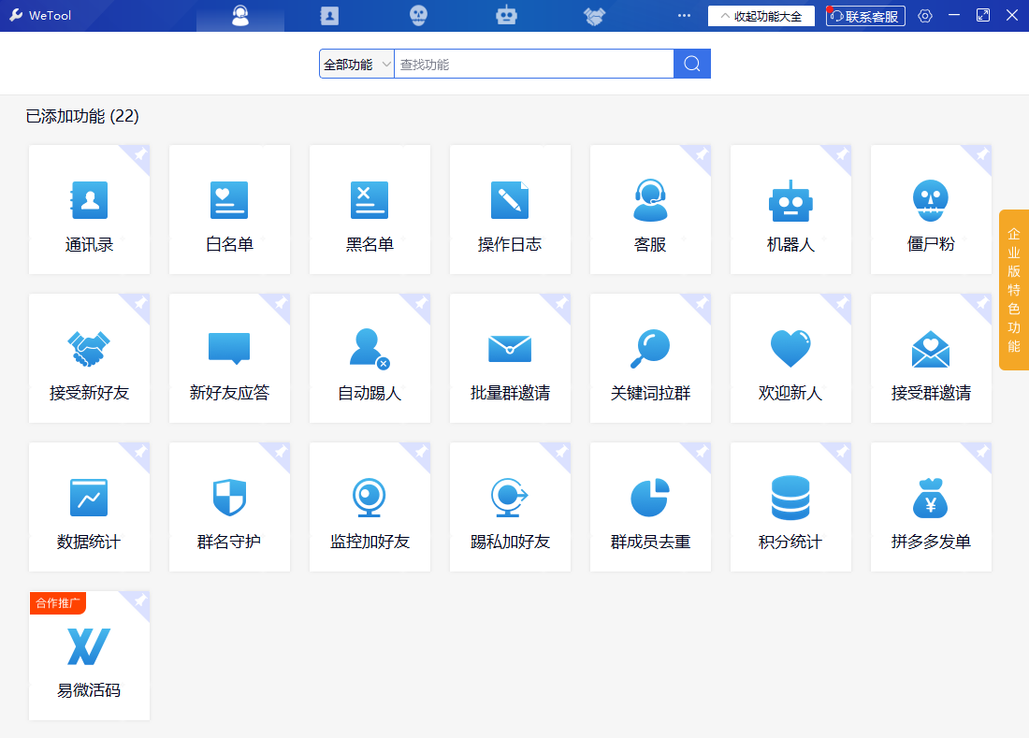
Task: Select the 关键词拉群 keyword group tool
Action: point(650,357)
